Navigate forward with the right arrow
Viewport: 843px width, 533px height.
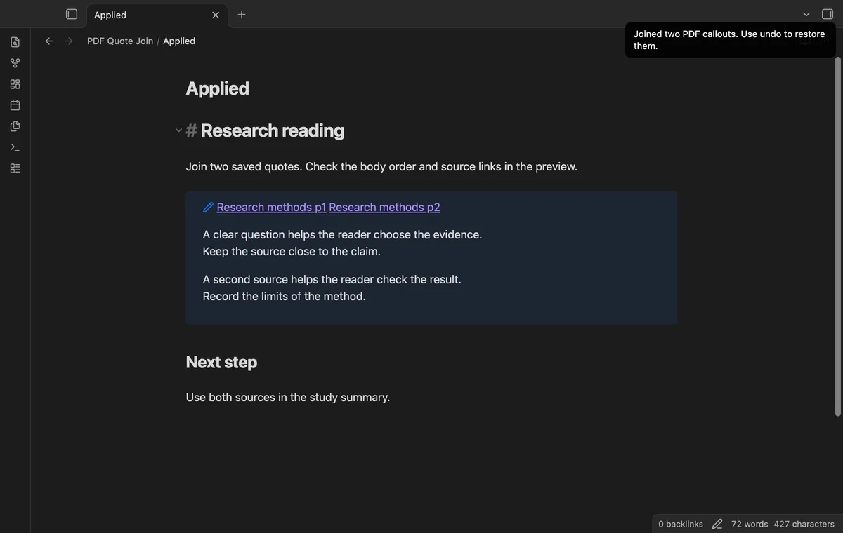(69, 41)
